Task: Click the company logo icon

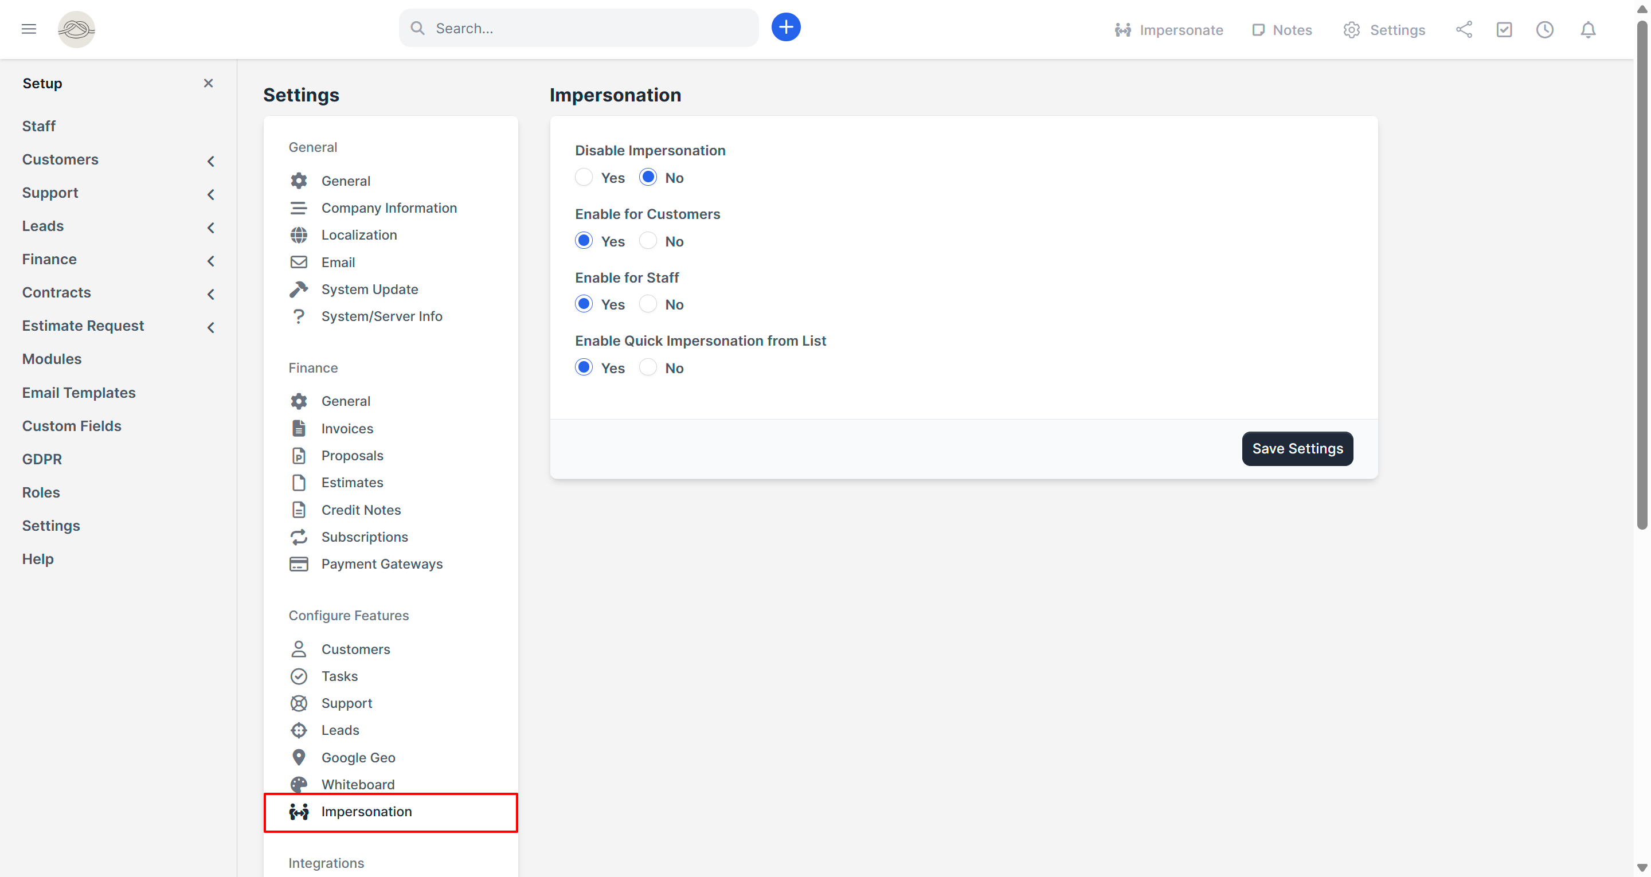Action: (76, 29)
